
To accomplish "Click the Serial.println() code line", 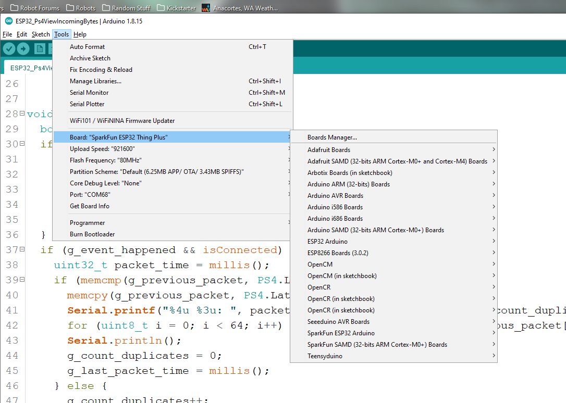I will tap(124, 341).
